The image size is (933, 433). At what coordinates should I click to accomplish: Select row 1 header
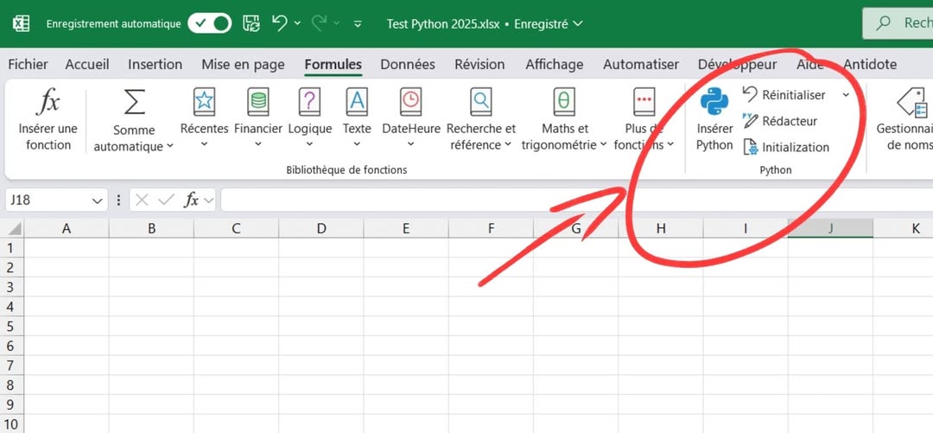[12, 248]
